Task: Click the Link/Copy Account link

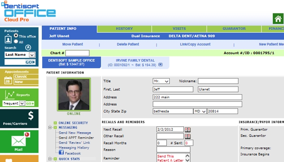Action: point(195,44)
